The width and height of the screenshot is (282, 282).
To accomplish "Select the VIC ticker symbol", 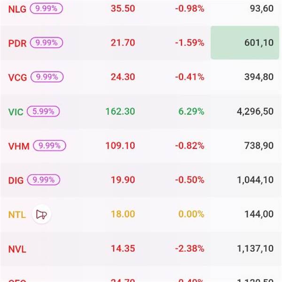I will pos(16,111).
